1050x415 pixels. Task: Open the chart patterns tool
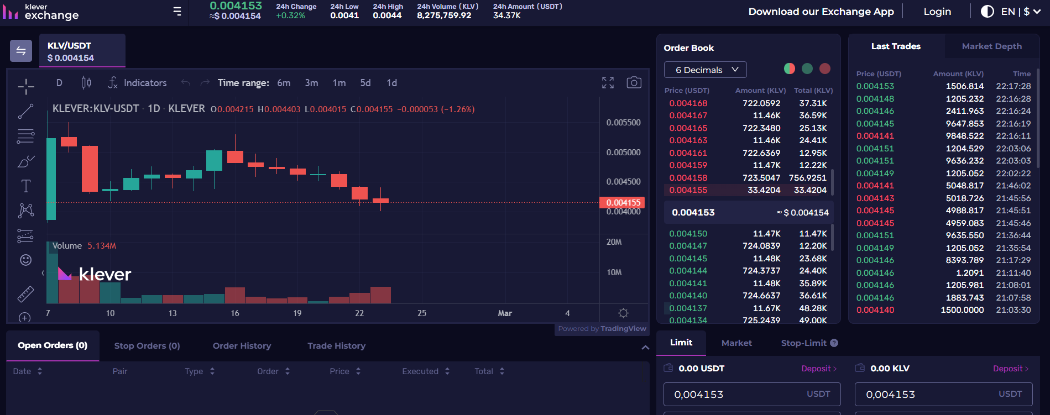(25, 211)
